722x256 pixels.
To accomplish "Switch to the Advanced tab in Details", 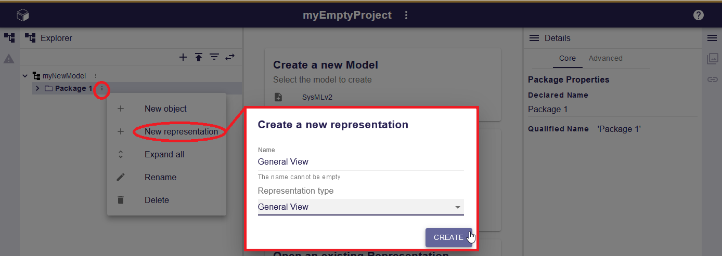I will (x=605, y=58).
